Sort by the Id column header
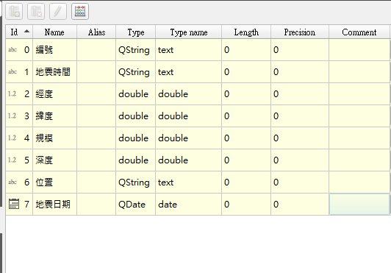391x273 pixels. [x=19, y=32]
